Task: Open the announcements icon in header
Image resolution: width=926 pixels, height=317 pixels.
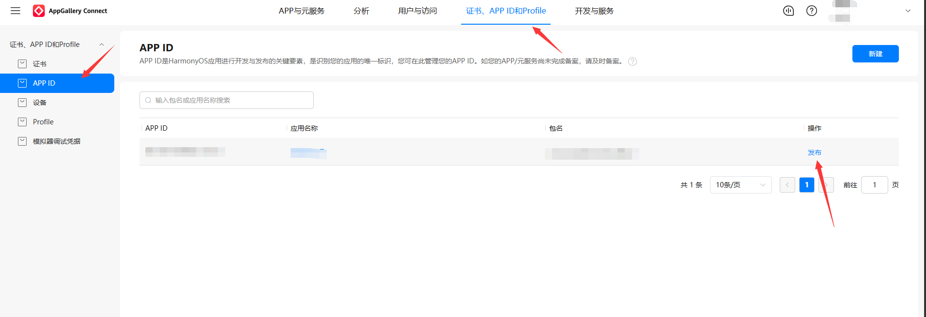Action: 788,11
